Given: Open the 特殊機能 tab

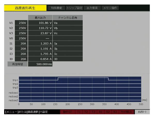Looking at the screenshot, I should [56, 8].
